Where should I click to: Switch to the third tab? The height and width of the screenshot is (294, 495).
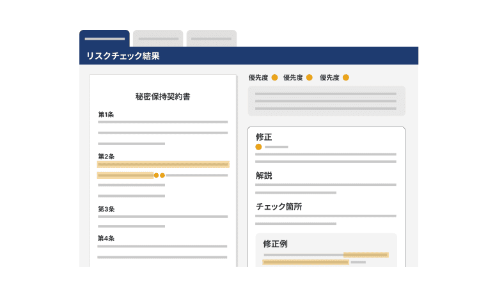[211, 38]
